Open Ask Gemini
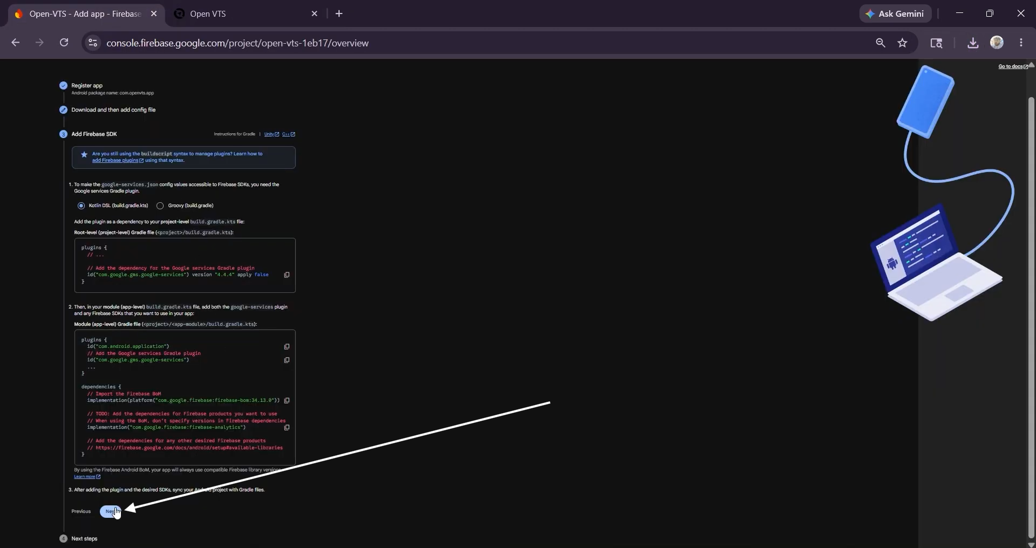Viewport: 1036px width, 548px height. (895, 13)
